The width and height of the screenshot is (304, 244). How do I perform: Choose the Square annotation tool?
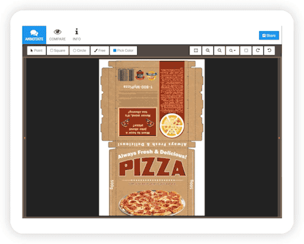point(58,51)
